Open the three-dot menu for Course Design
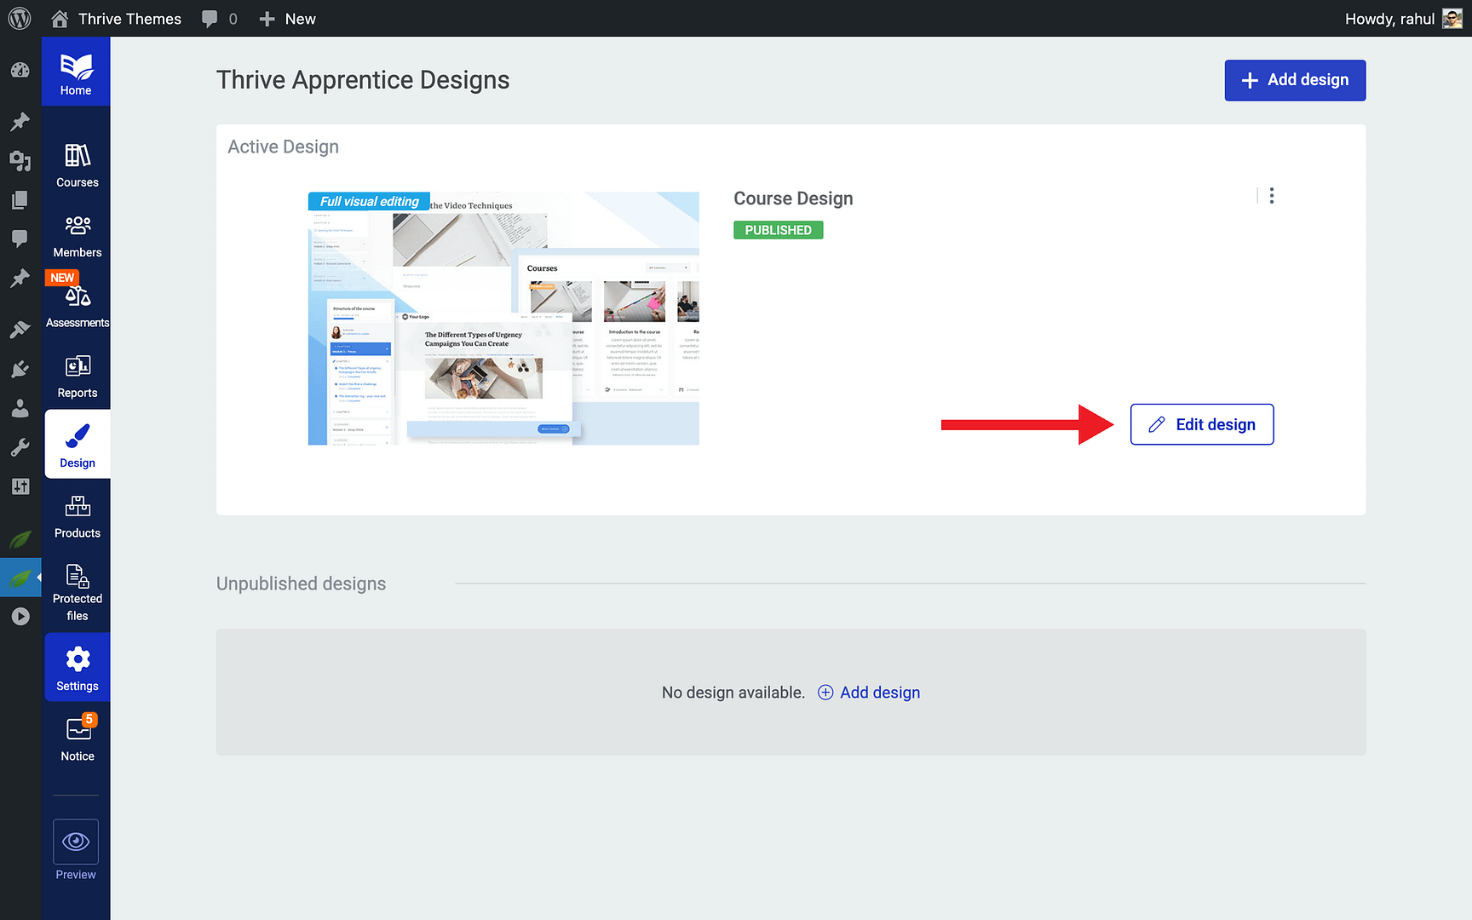Viewport: 1472px width, 920px height. pyautogui.click(x=1271, y=195)
